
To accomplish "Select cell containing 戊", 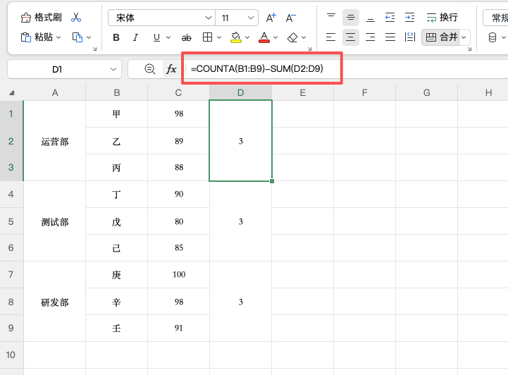I will point(117,222).
